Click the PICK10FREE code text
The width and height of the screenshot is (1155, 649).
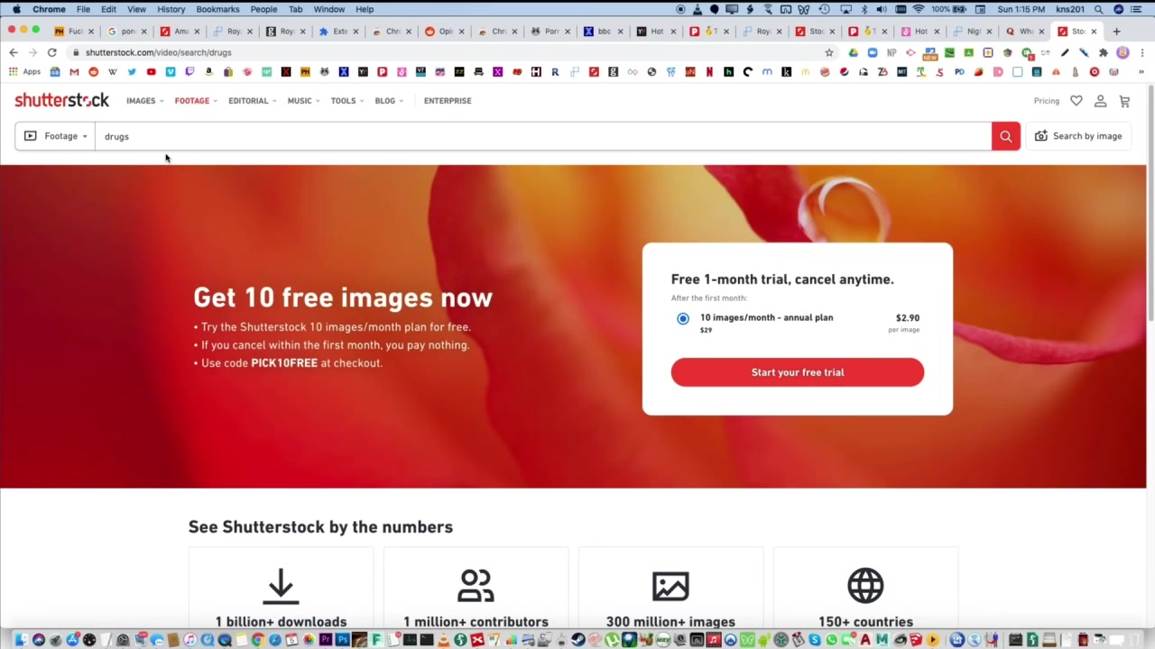pos(284,363)
